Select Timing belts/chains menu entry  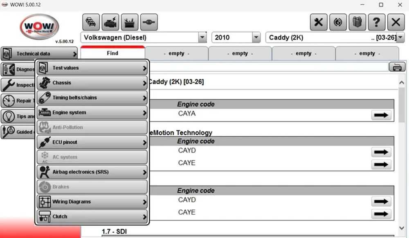[x=92, y=98]
